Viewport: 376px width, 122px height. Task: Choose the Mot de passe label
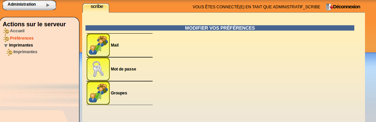124,69
